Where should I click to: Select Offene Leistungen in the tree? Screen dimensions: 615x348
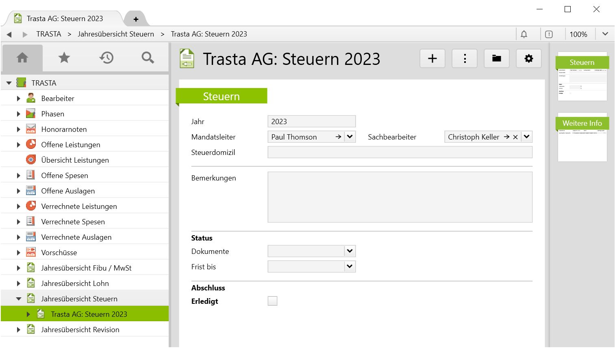point(70,145)
